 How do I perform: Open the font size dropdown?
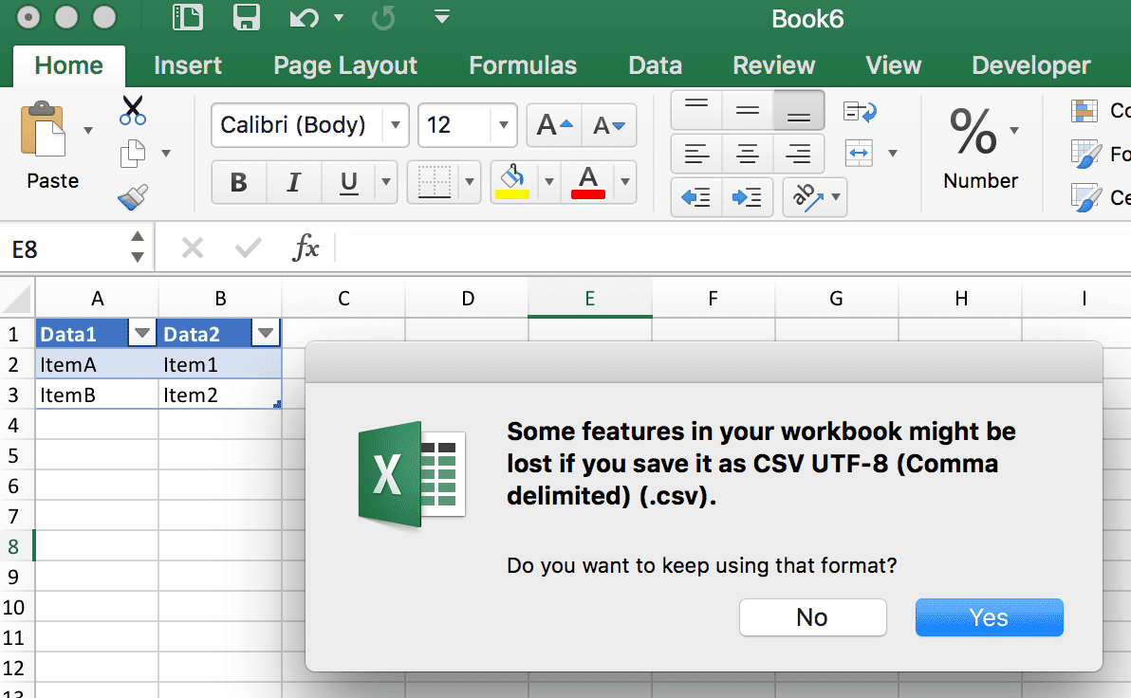(x=503, y=124)
